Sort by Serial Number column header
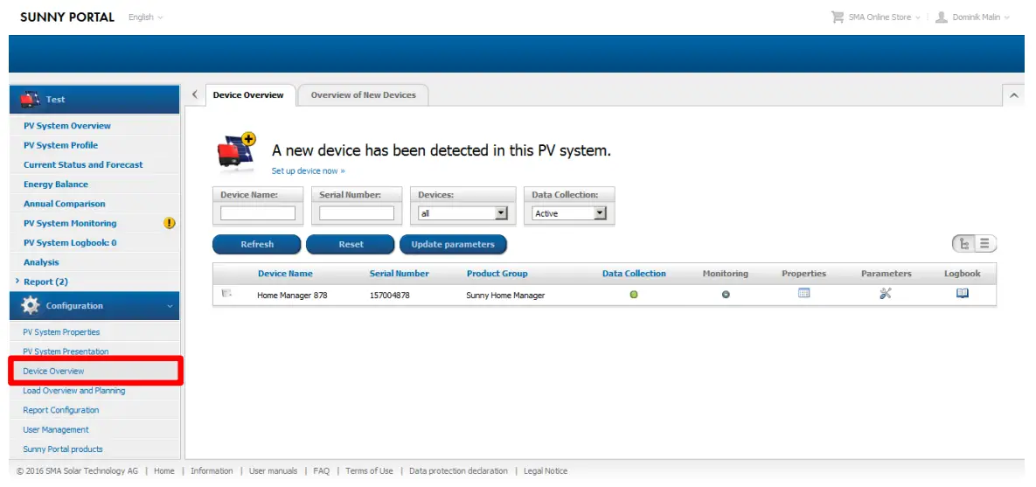The height and width of the screenshot is (487, 1036). click(399, 274)
